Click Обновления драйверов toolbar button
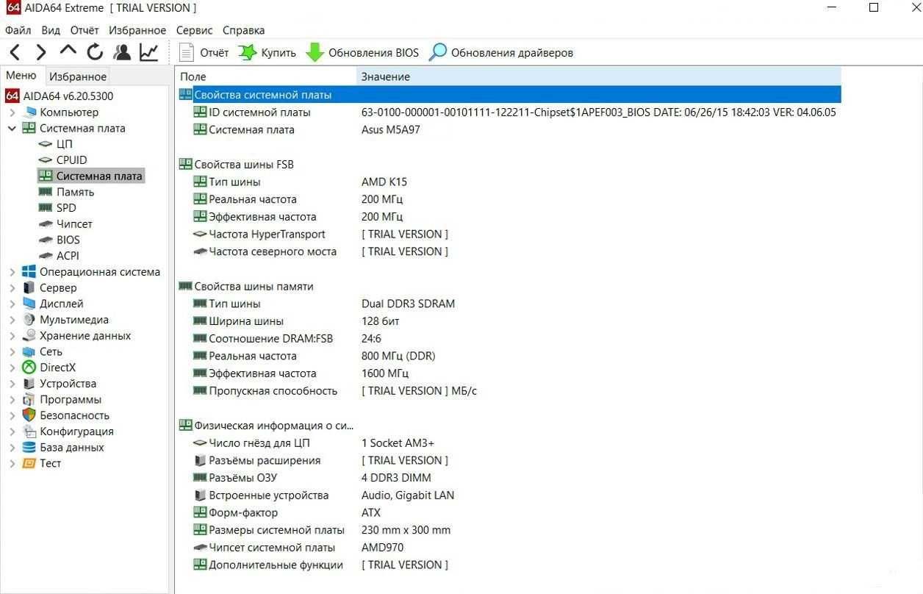 tap(501, 52)
